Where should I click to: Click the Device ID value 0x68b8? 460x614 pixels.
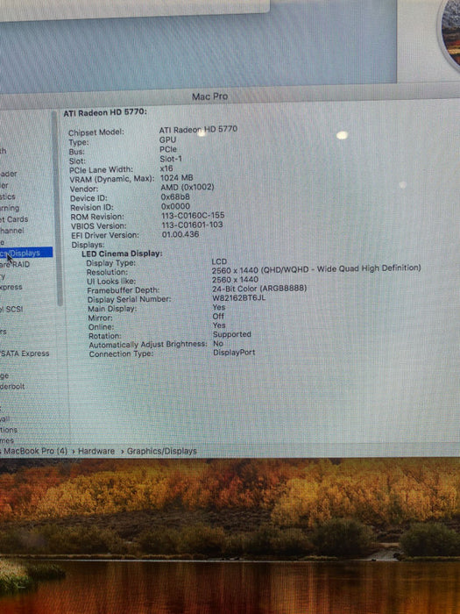point(175,197)
